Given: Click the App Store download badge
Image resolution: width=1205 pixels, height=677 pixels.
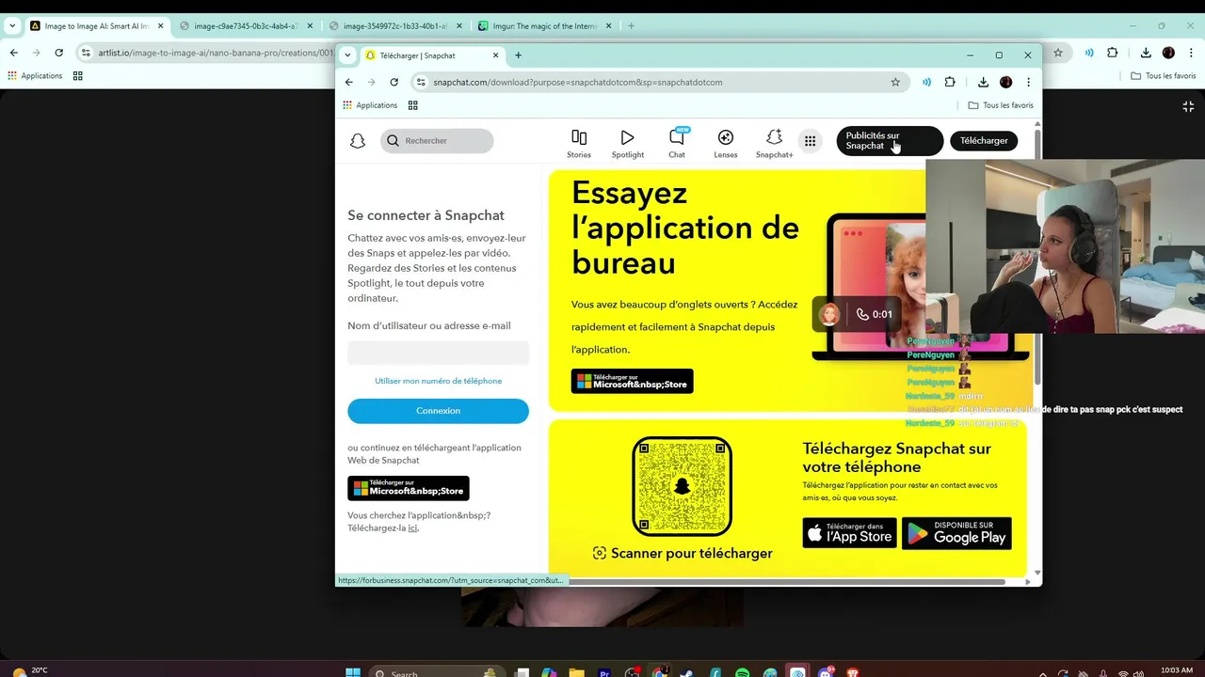Looking at the screenshot, I should (x=849, y=533).
